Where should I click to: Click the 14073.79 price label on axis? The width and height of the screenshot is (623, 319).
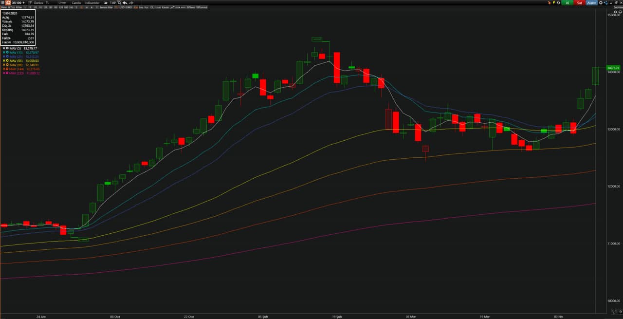point(613,68)
